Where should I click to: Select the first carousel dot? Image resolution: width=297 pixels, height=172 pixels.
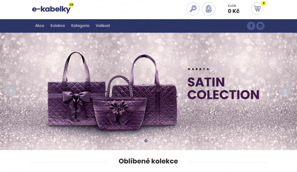[x=141, y=141]
